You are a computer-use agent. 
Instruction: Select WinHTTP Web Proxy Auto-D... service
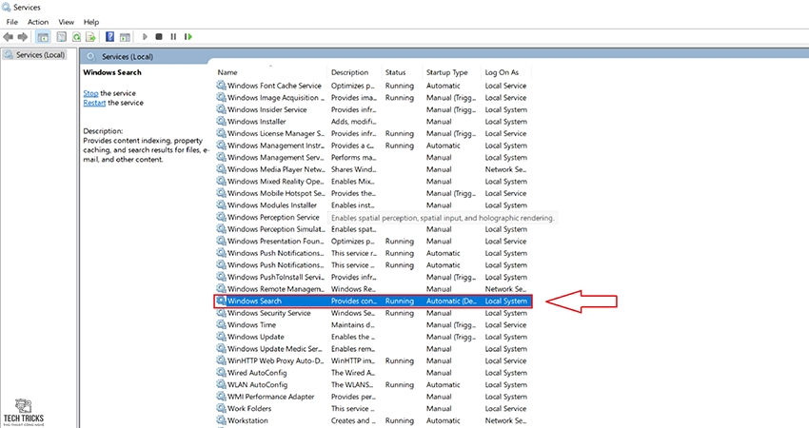[x=276, y=361]
